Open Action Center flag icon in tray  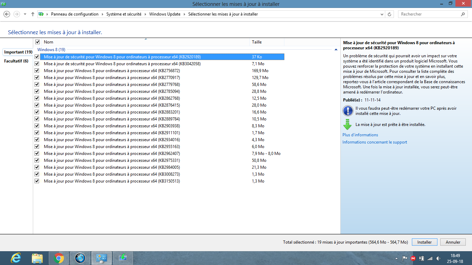pyautogui.click(x=405, y=258)
